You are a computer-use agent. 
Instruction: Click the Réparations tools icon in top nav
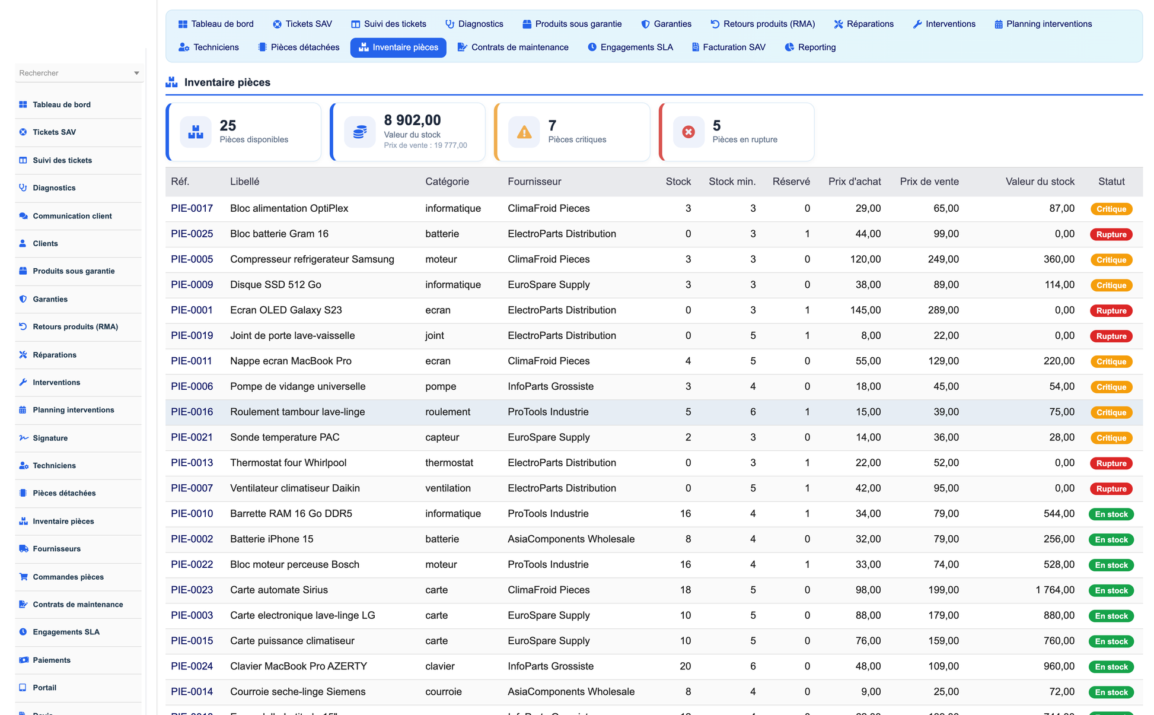pos(839,24)
